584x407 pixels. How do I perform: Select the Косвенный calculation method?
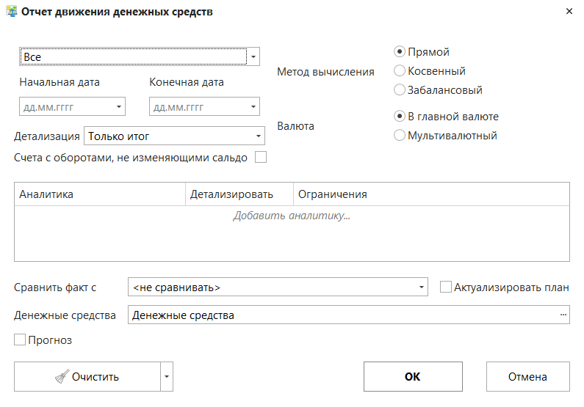(x=400, y=71)
